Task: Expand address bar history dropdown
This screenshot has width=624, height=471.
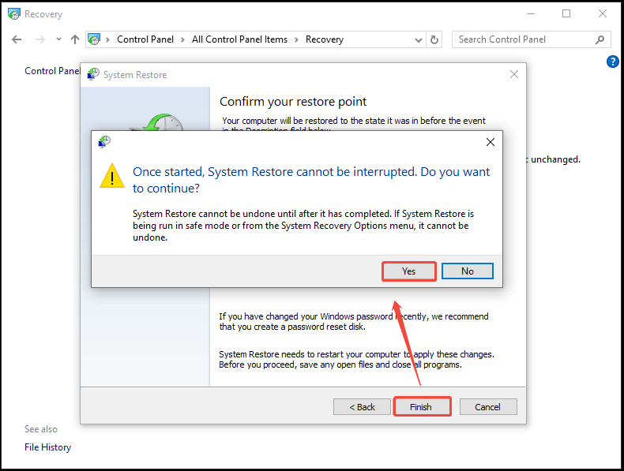Action: click(419, 39)
